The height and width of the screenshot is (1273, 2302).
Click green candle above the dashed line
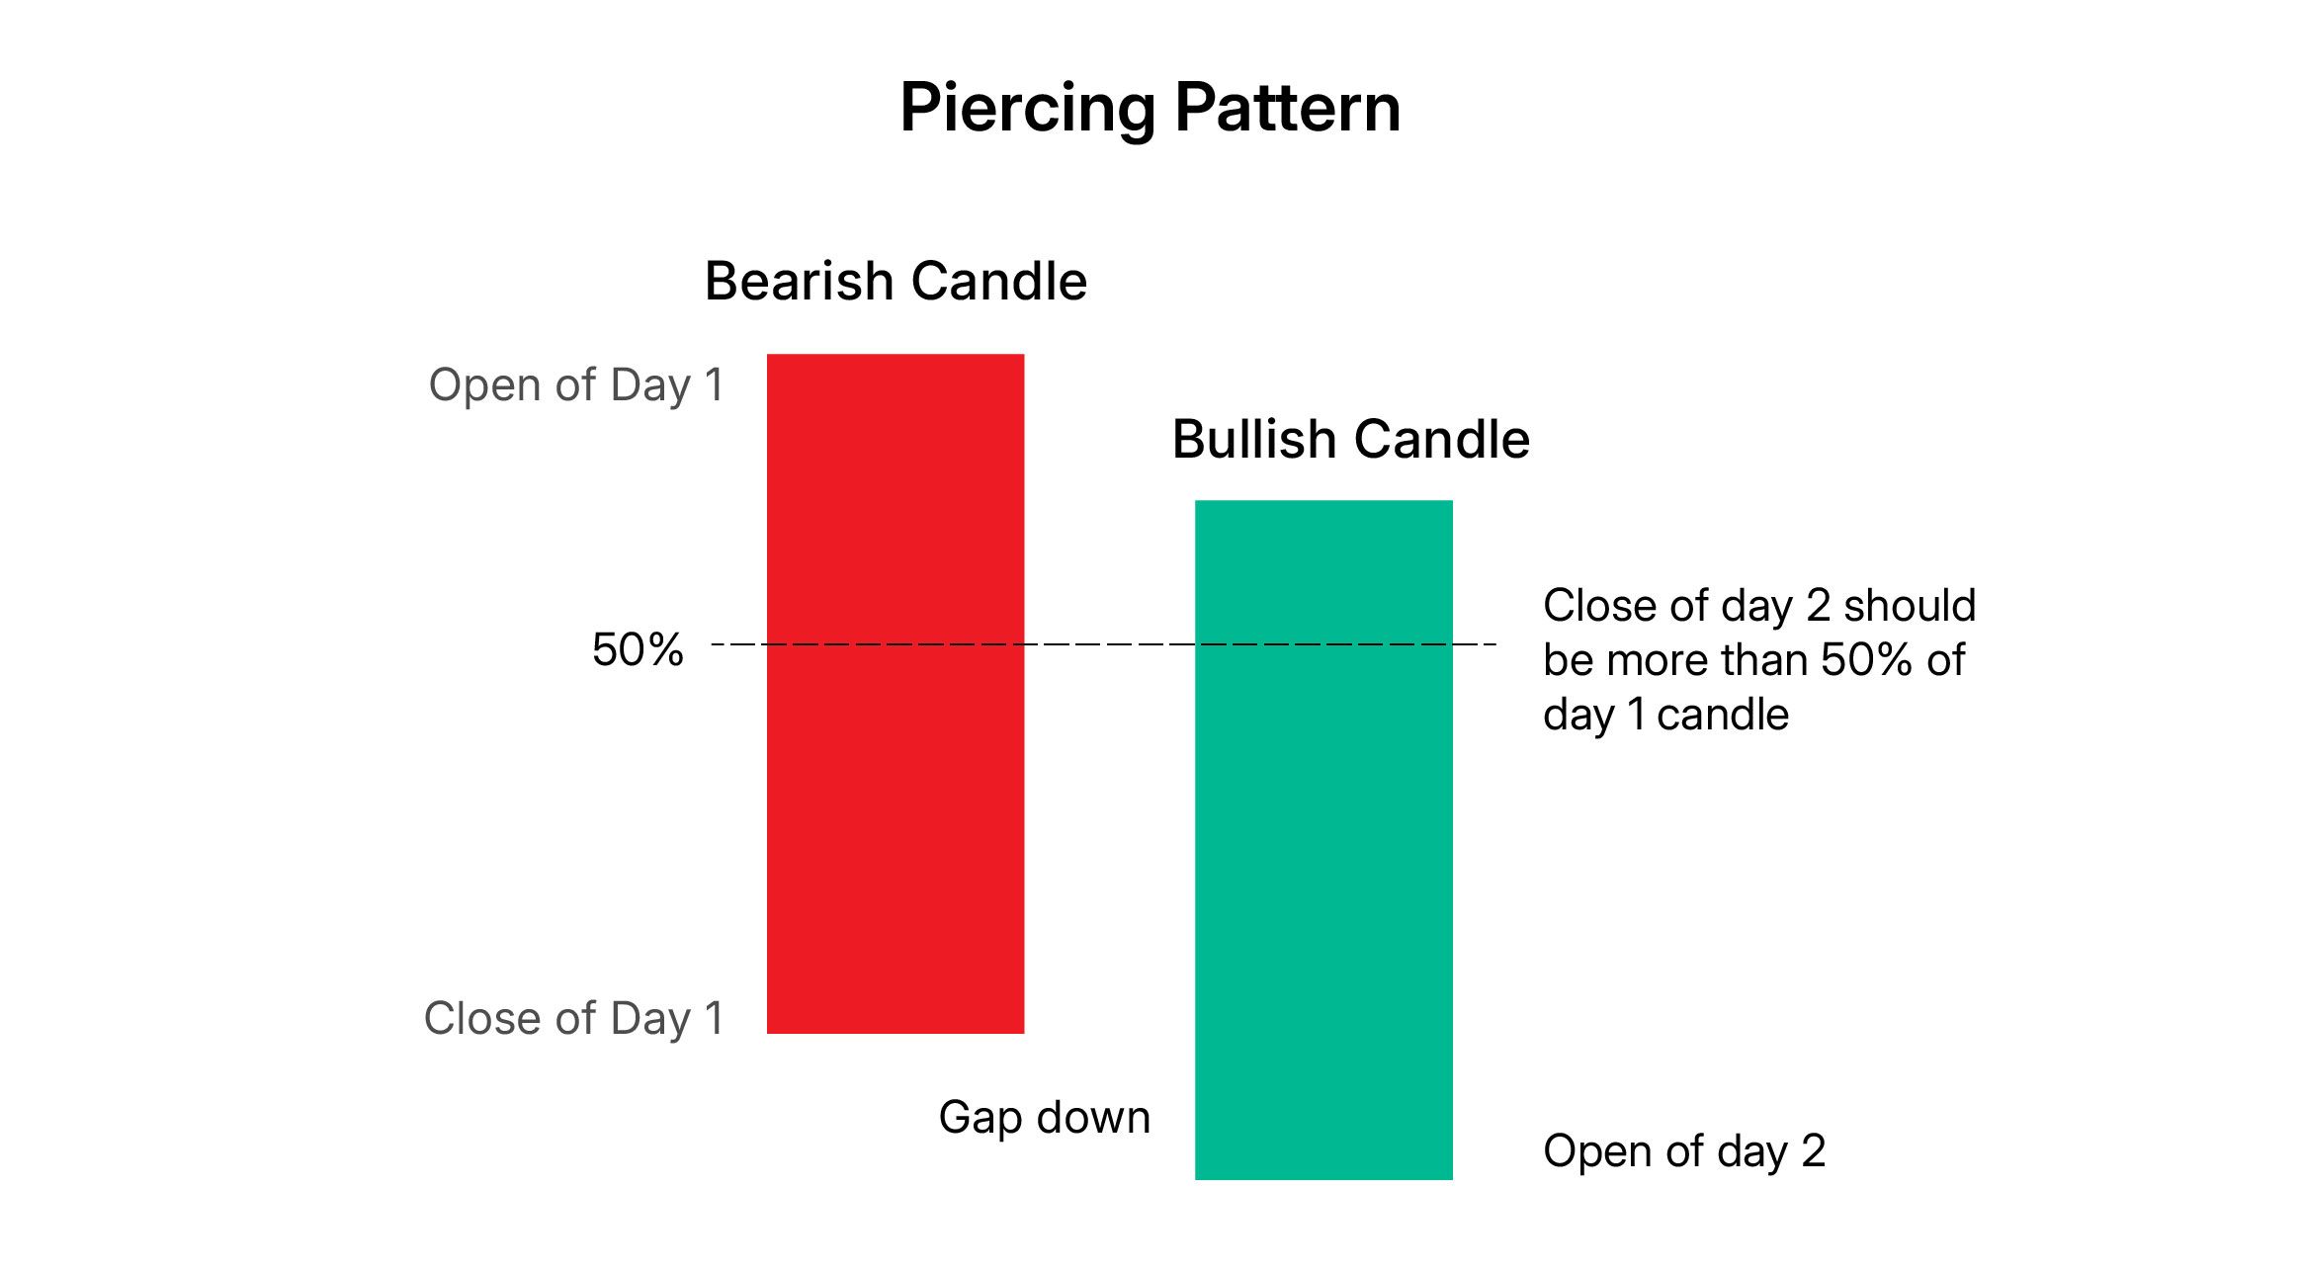(1323, 571)
